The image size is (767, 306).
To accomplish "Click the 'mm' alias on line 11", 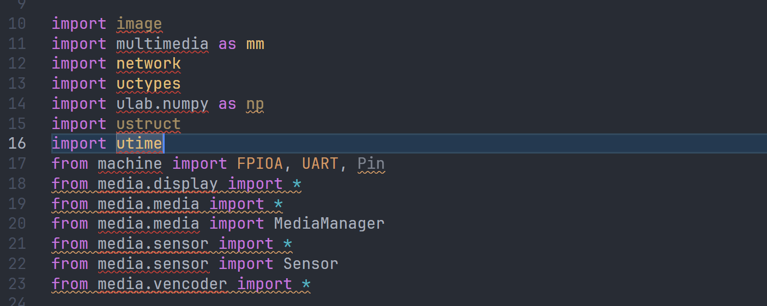I will pos(255,44).
